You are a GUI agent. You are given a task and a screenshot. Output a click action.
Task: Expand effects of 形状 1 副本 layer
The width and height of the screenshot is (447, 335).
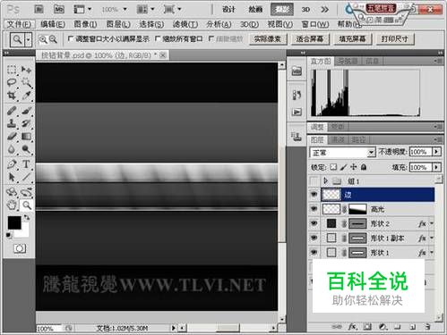coord(432,238)
